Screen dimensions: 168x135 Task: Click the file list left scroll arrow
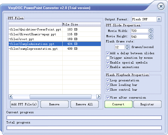click(x=11, y=97)
